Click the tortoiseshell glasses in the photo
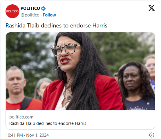The width and height of the screenshot is (161, 139). pos(66,49)
